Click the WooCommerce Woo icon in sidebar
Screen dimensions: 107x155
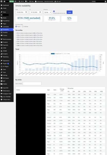tap(2, 39)
